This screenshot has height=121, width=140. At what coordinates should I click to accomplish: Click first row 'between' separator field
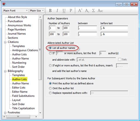point(87,28)
